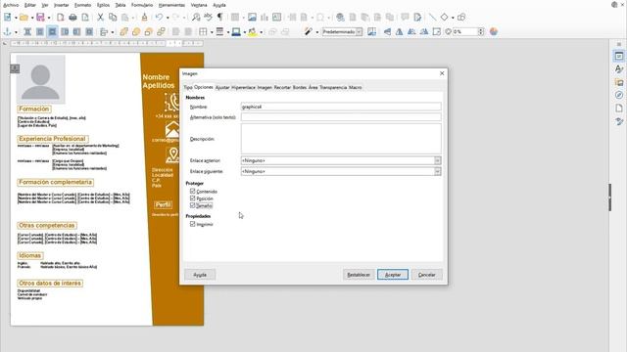Click the Flip horizontally icon
Screen dimensions: 627x352
tap(399, 31)
